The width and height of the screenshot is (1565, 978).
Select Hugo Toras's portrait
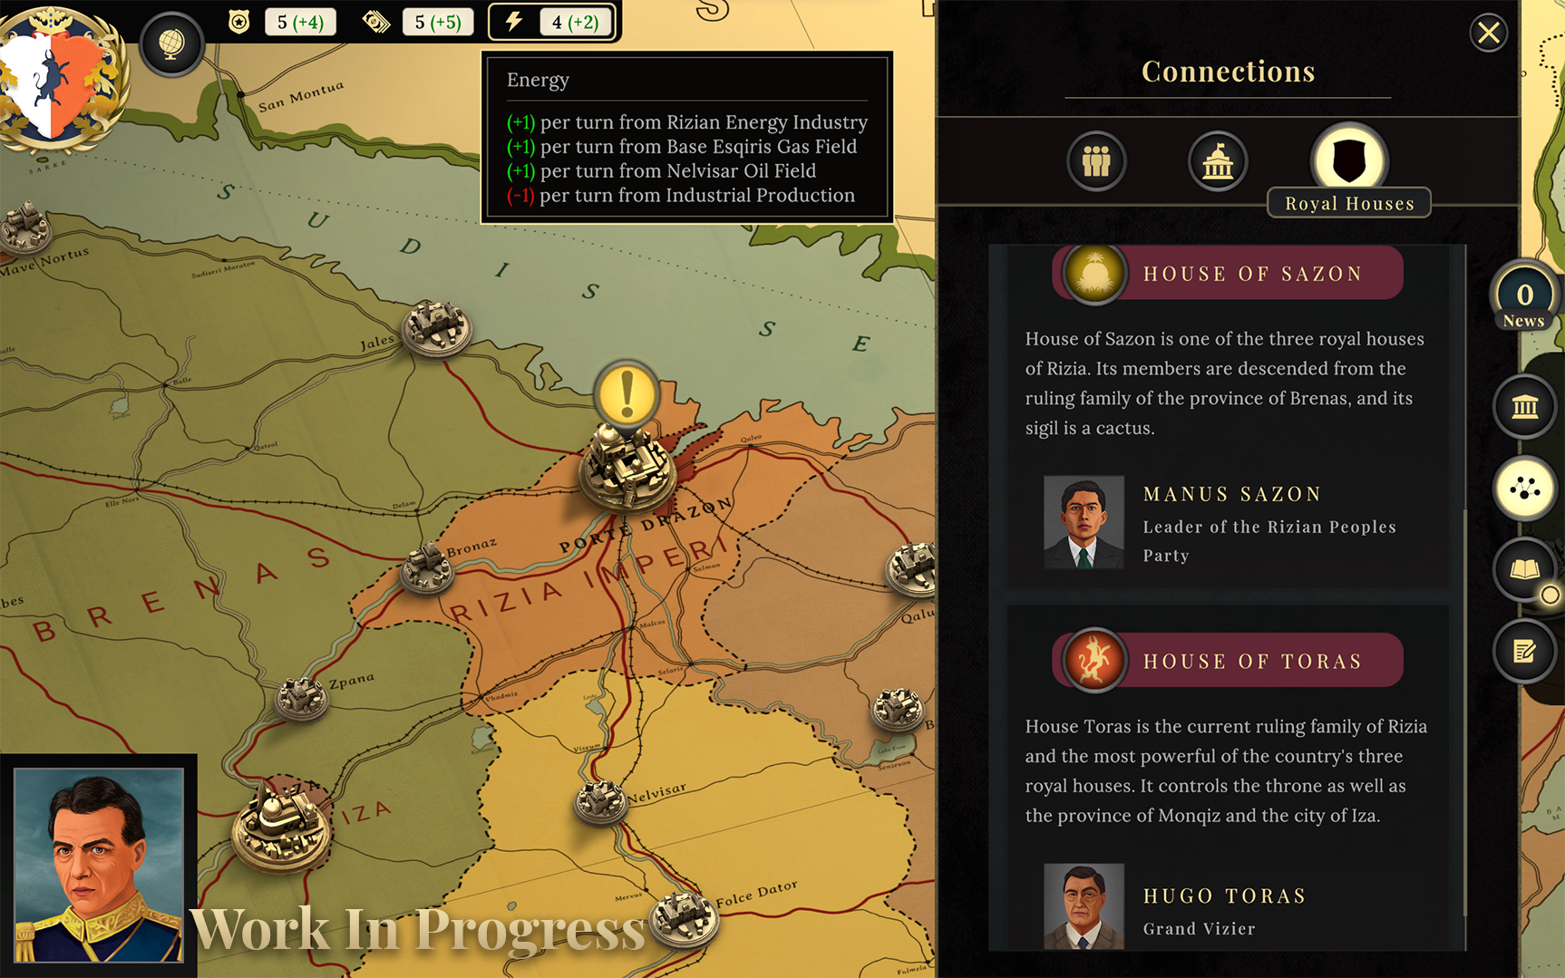(x=1084, y=907)
